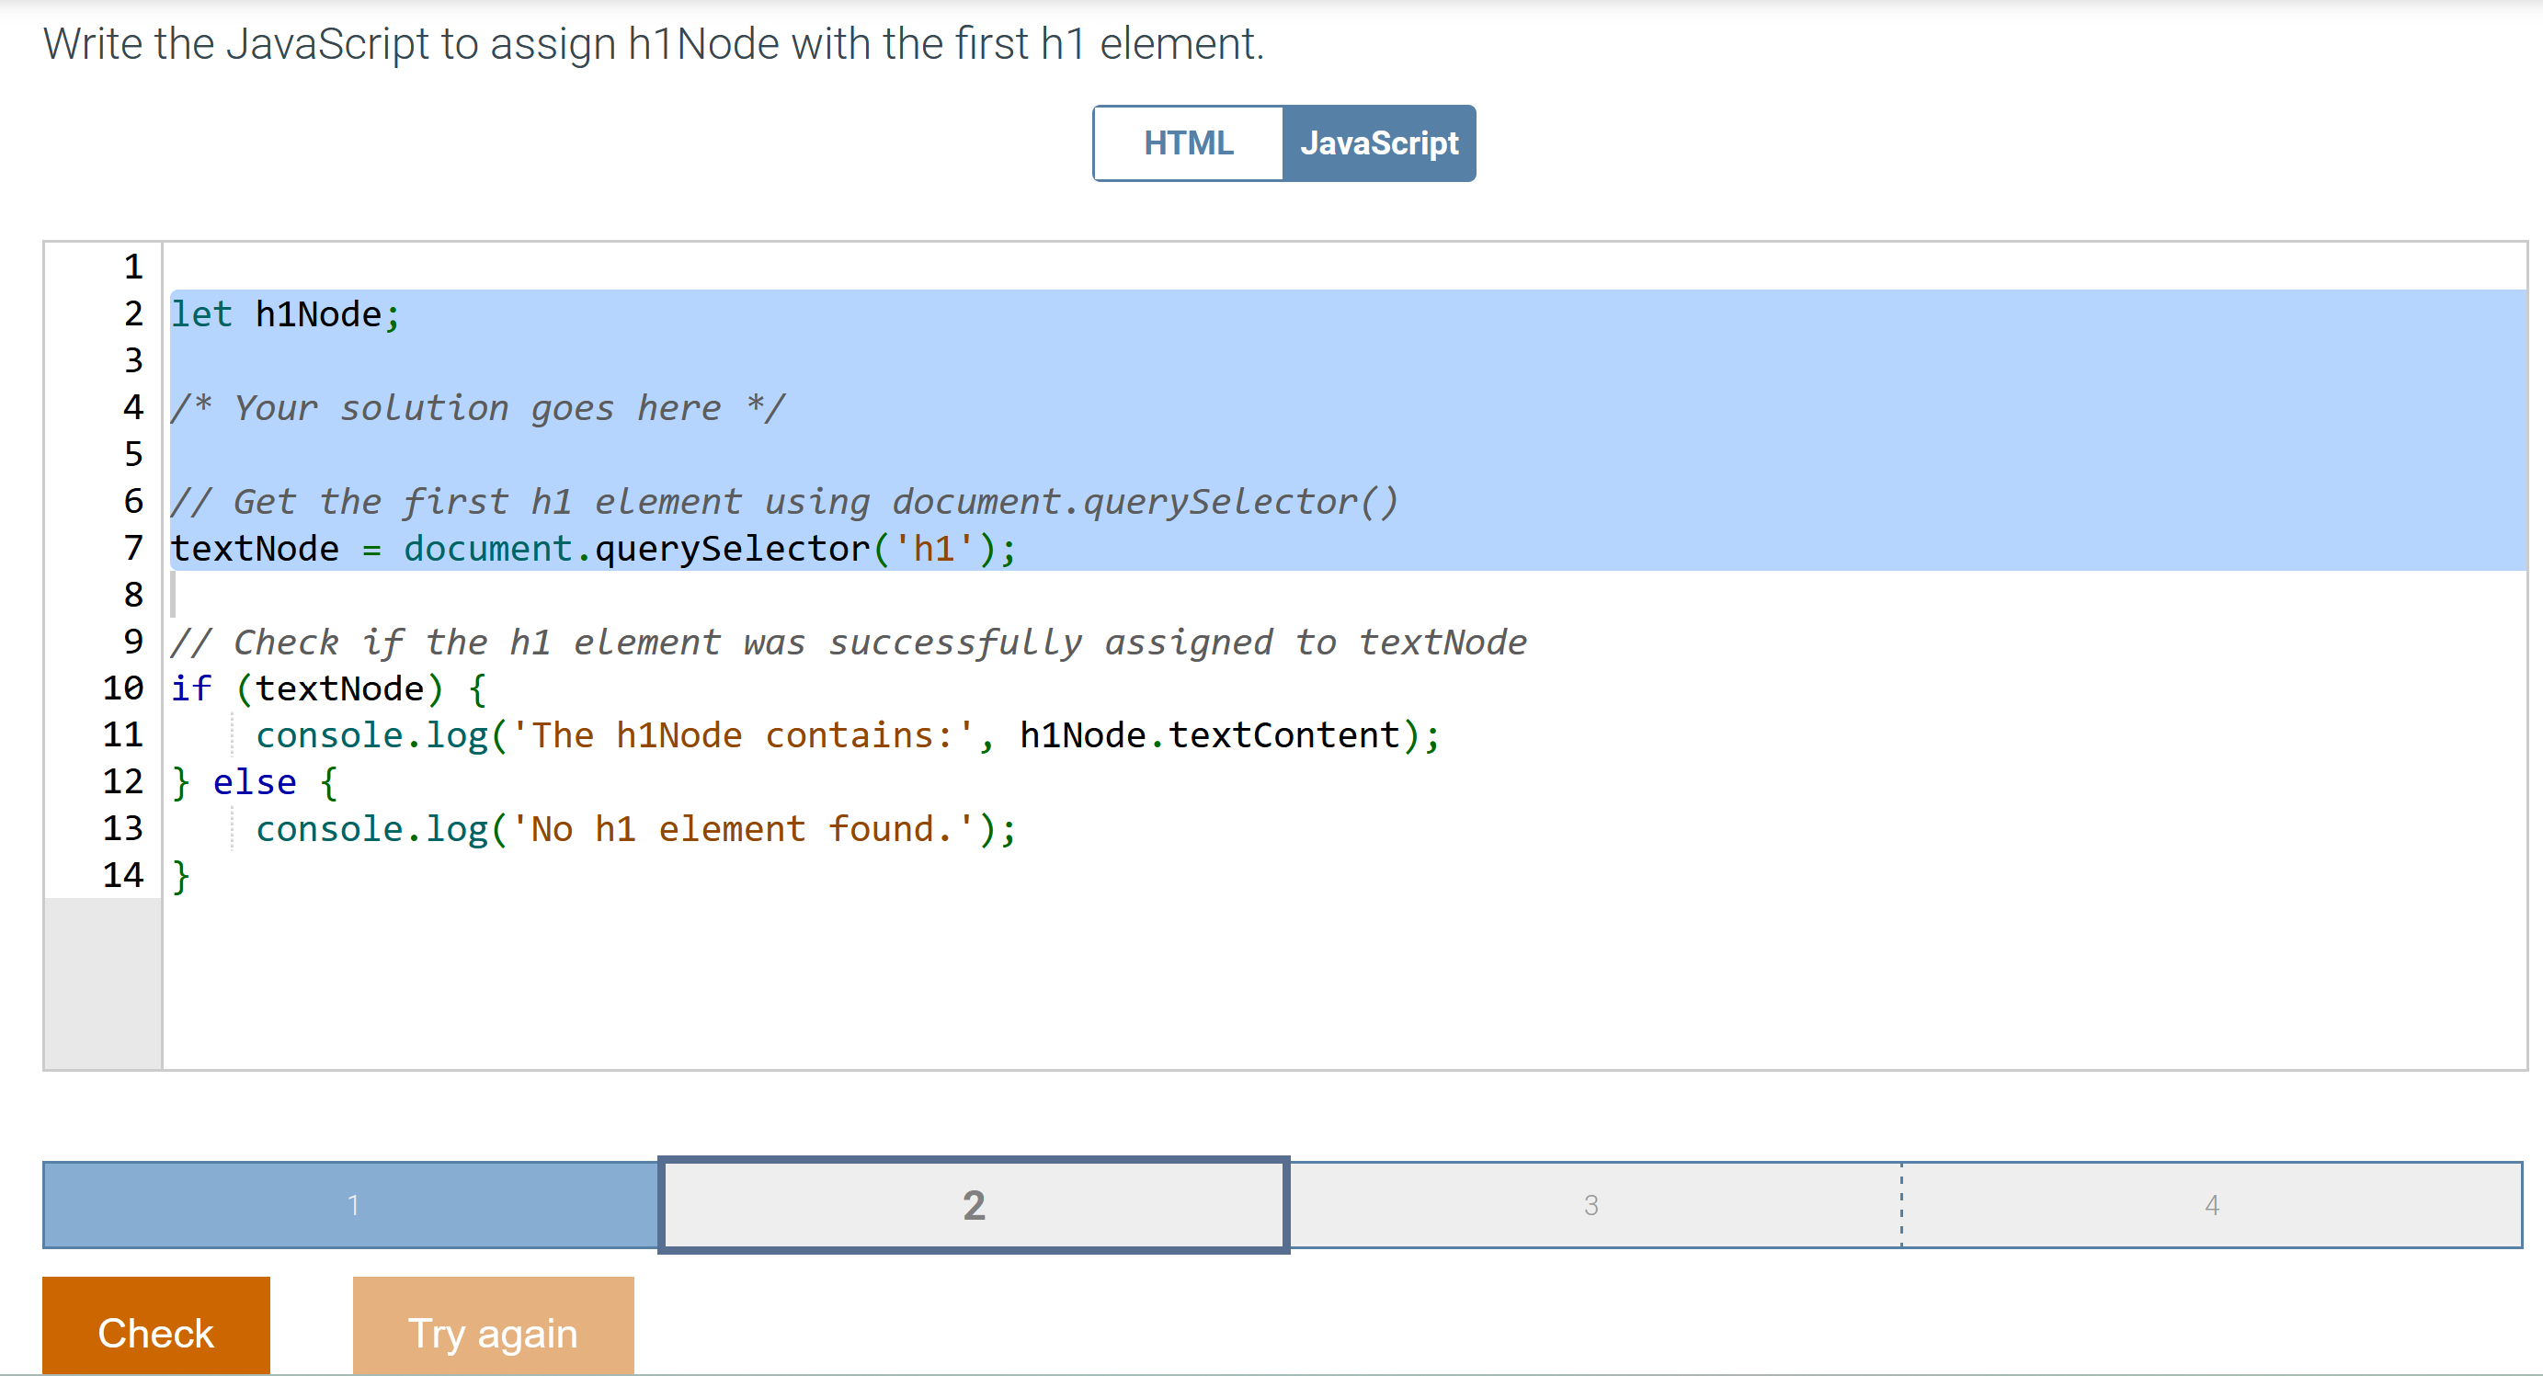Click line number 14 in gutter
The height and width of the screenshot is (1376, 2543).
click(x=123, y=874)
